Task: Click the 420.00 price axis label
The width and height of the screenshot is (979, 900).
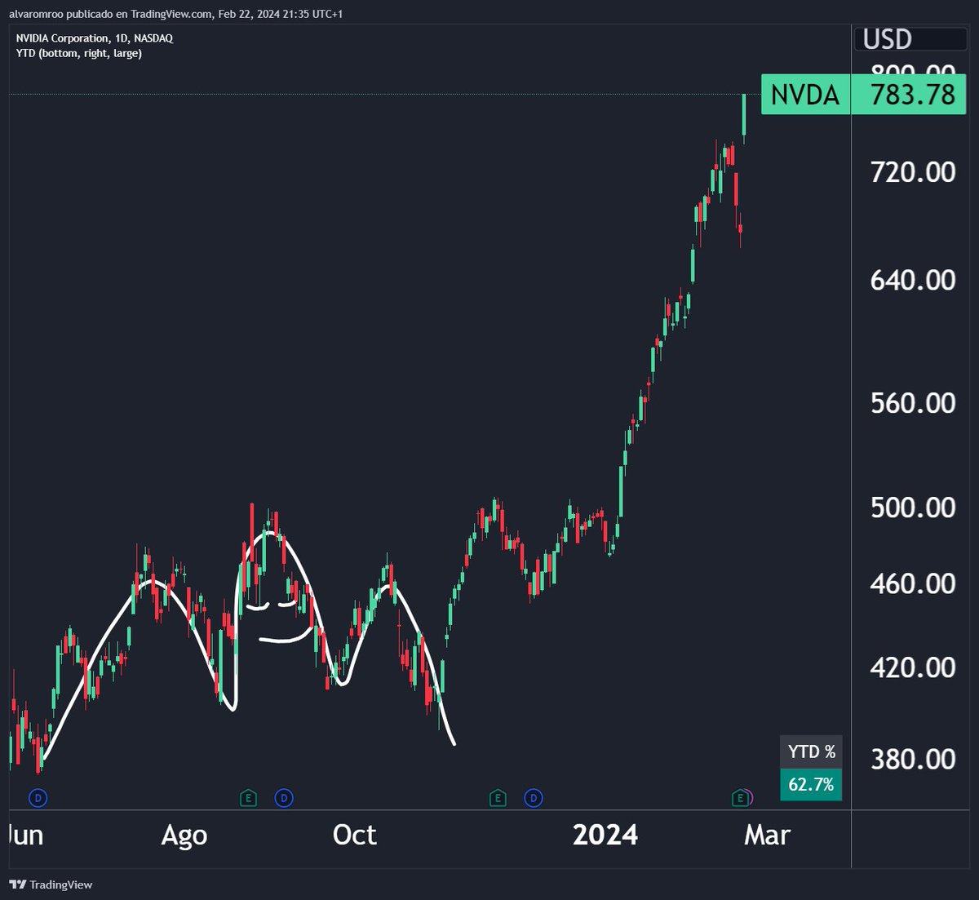Action: pos(913,667)
